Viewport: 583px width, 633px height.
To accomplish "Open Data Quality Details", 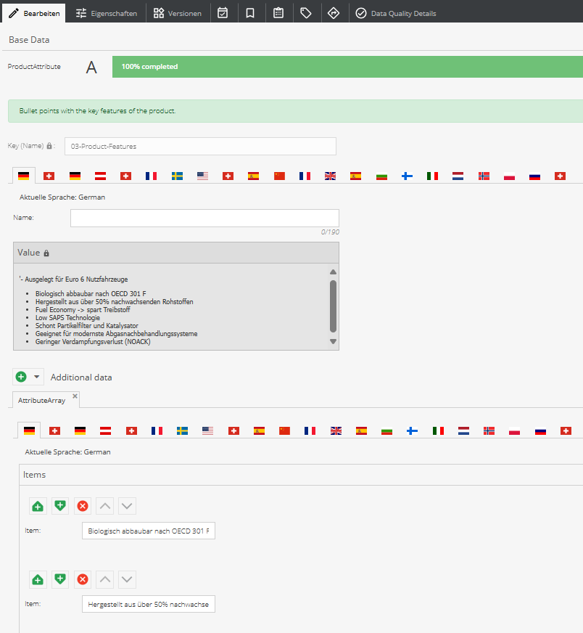I will pos(396,13).
